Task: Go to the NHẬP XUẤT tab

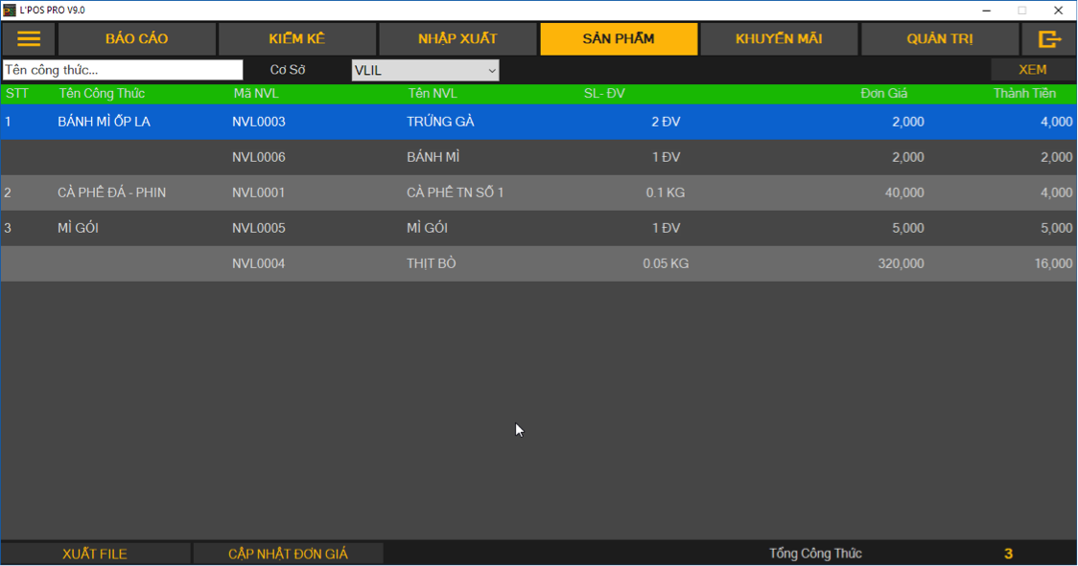Action: (457, 39)
